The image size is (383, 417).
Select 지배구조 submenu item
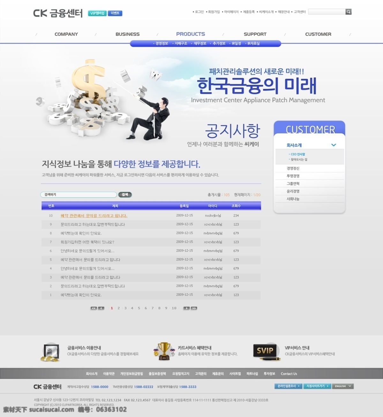point(181,43)
